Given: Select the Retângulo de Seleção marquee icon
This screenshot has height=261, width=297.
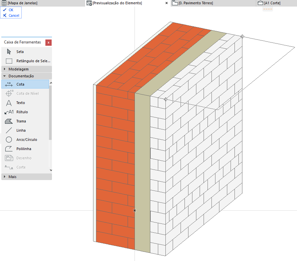Looking at the screenshot, I should click(x=9, y=61).
